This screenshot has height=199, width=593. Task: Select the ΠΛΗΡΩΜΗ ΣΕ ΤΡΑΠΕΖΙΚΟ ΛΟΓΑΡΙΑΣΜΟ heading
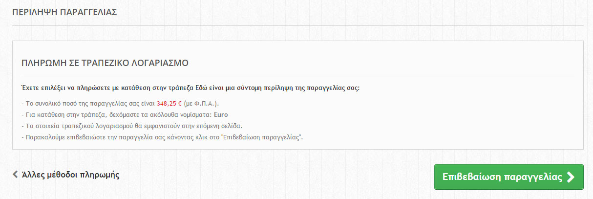click(105, 63)
